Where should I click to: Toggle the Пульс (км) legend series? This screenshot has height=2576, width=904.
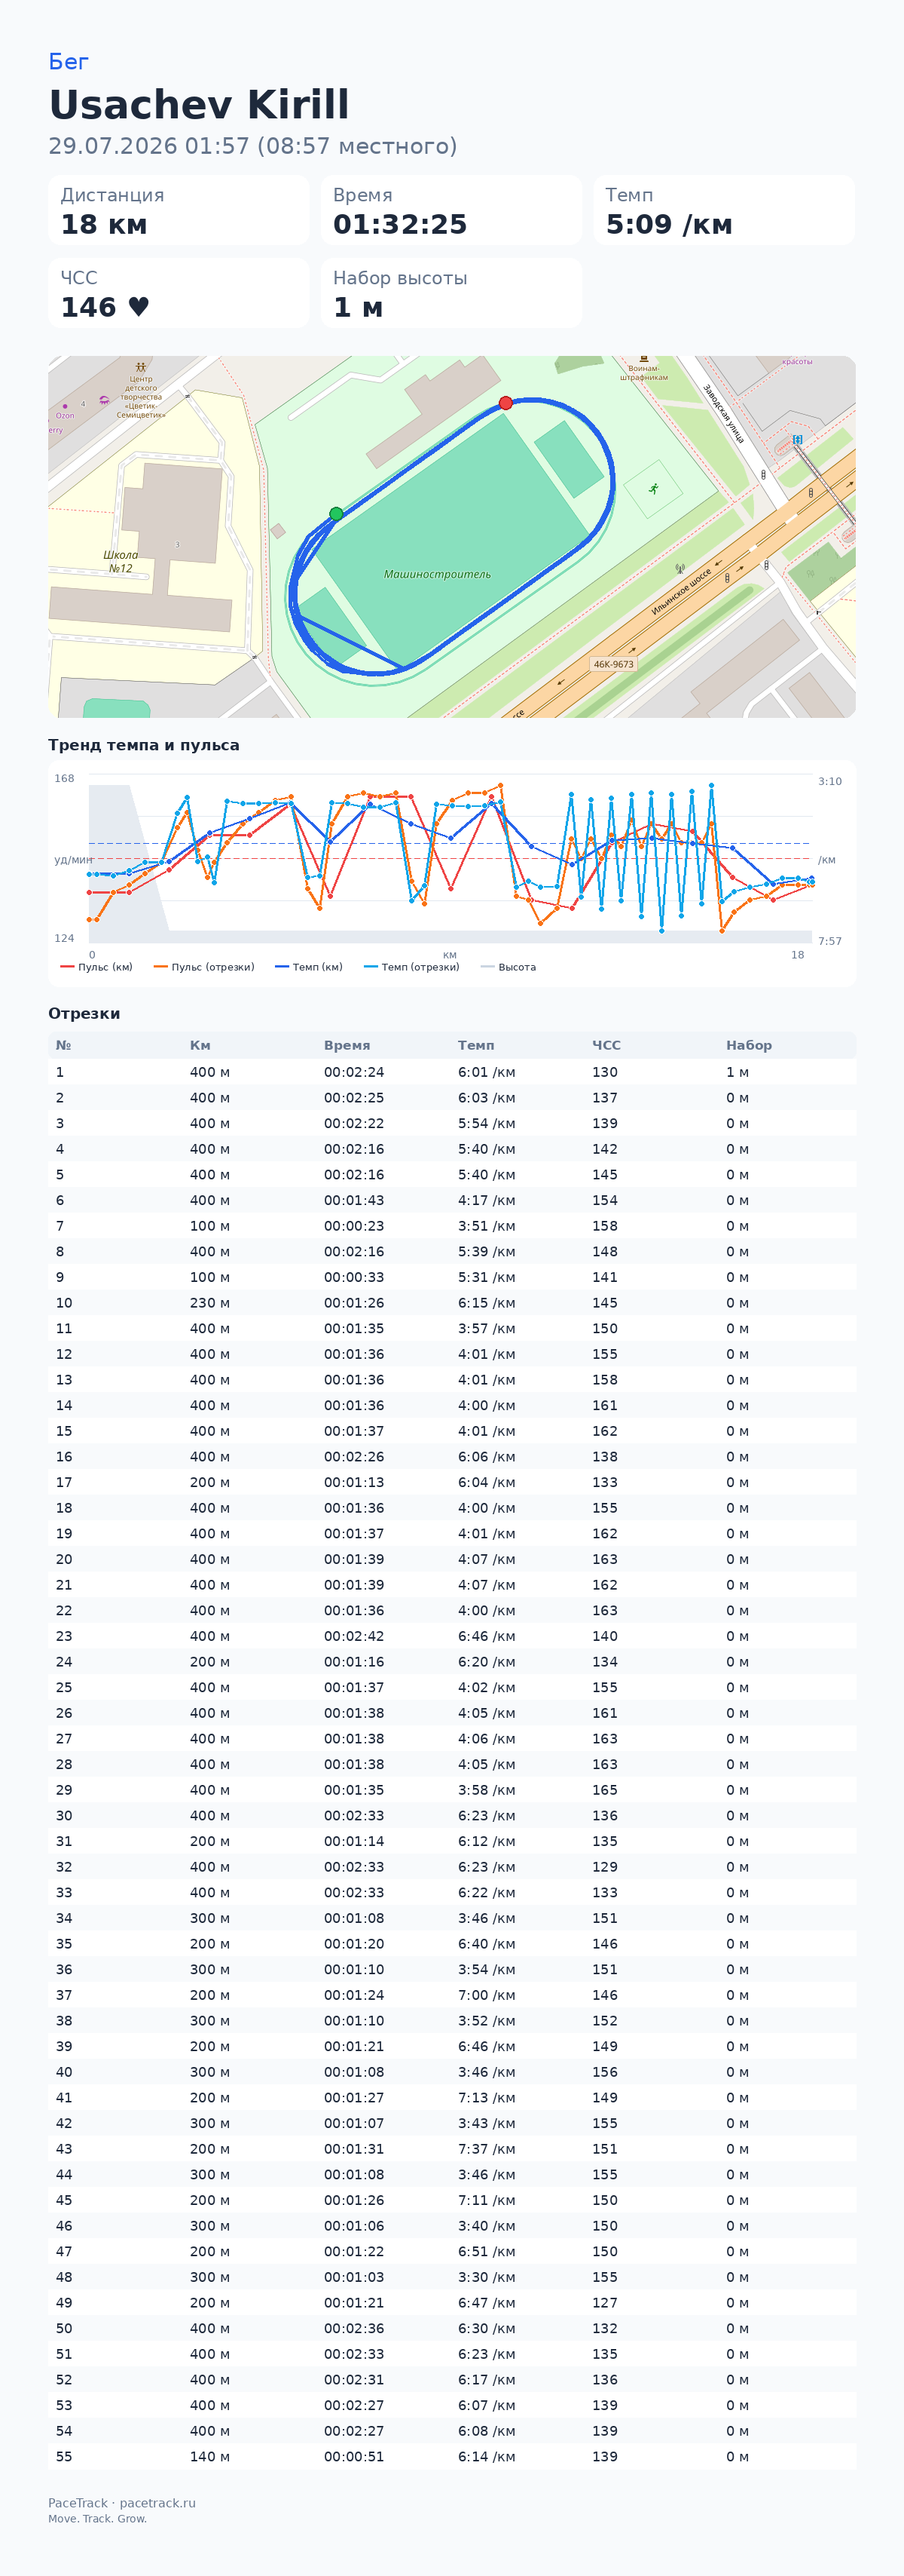[96, 967]
